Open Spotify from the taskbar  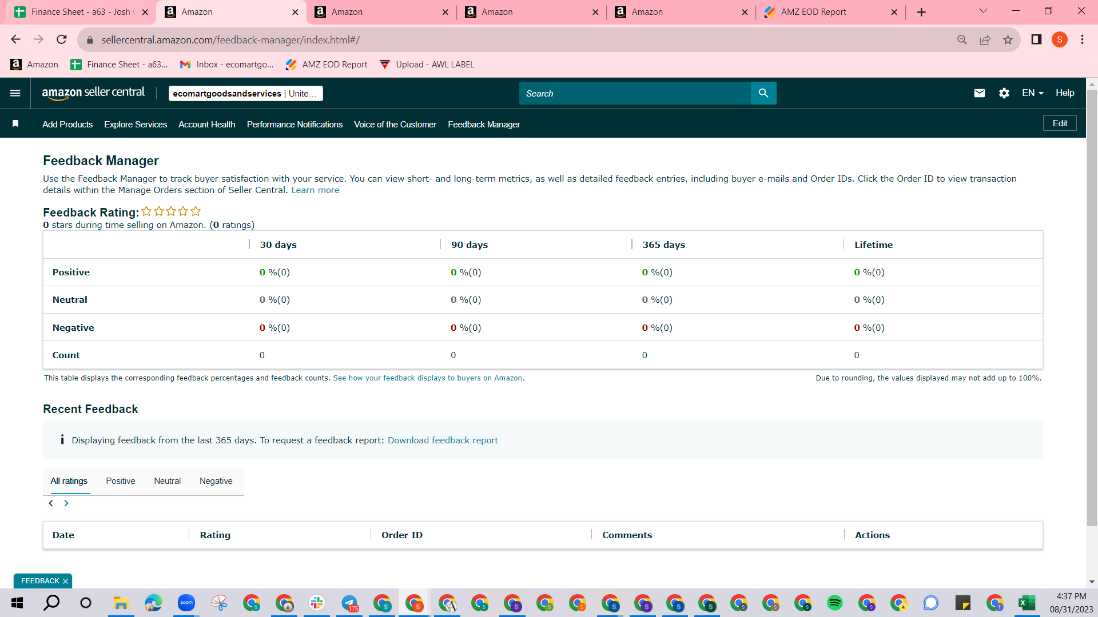point(835,603)
